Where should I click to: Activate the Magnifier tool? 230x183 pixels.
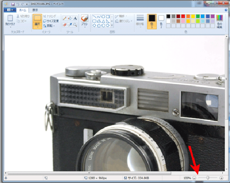pos(75,25)
